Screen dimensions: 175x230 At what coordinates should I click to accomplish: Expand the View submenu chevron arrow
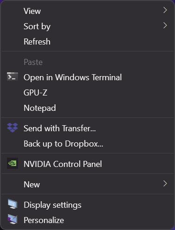[x=165, y=10]
